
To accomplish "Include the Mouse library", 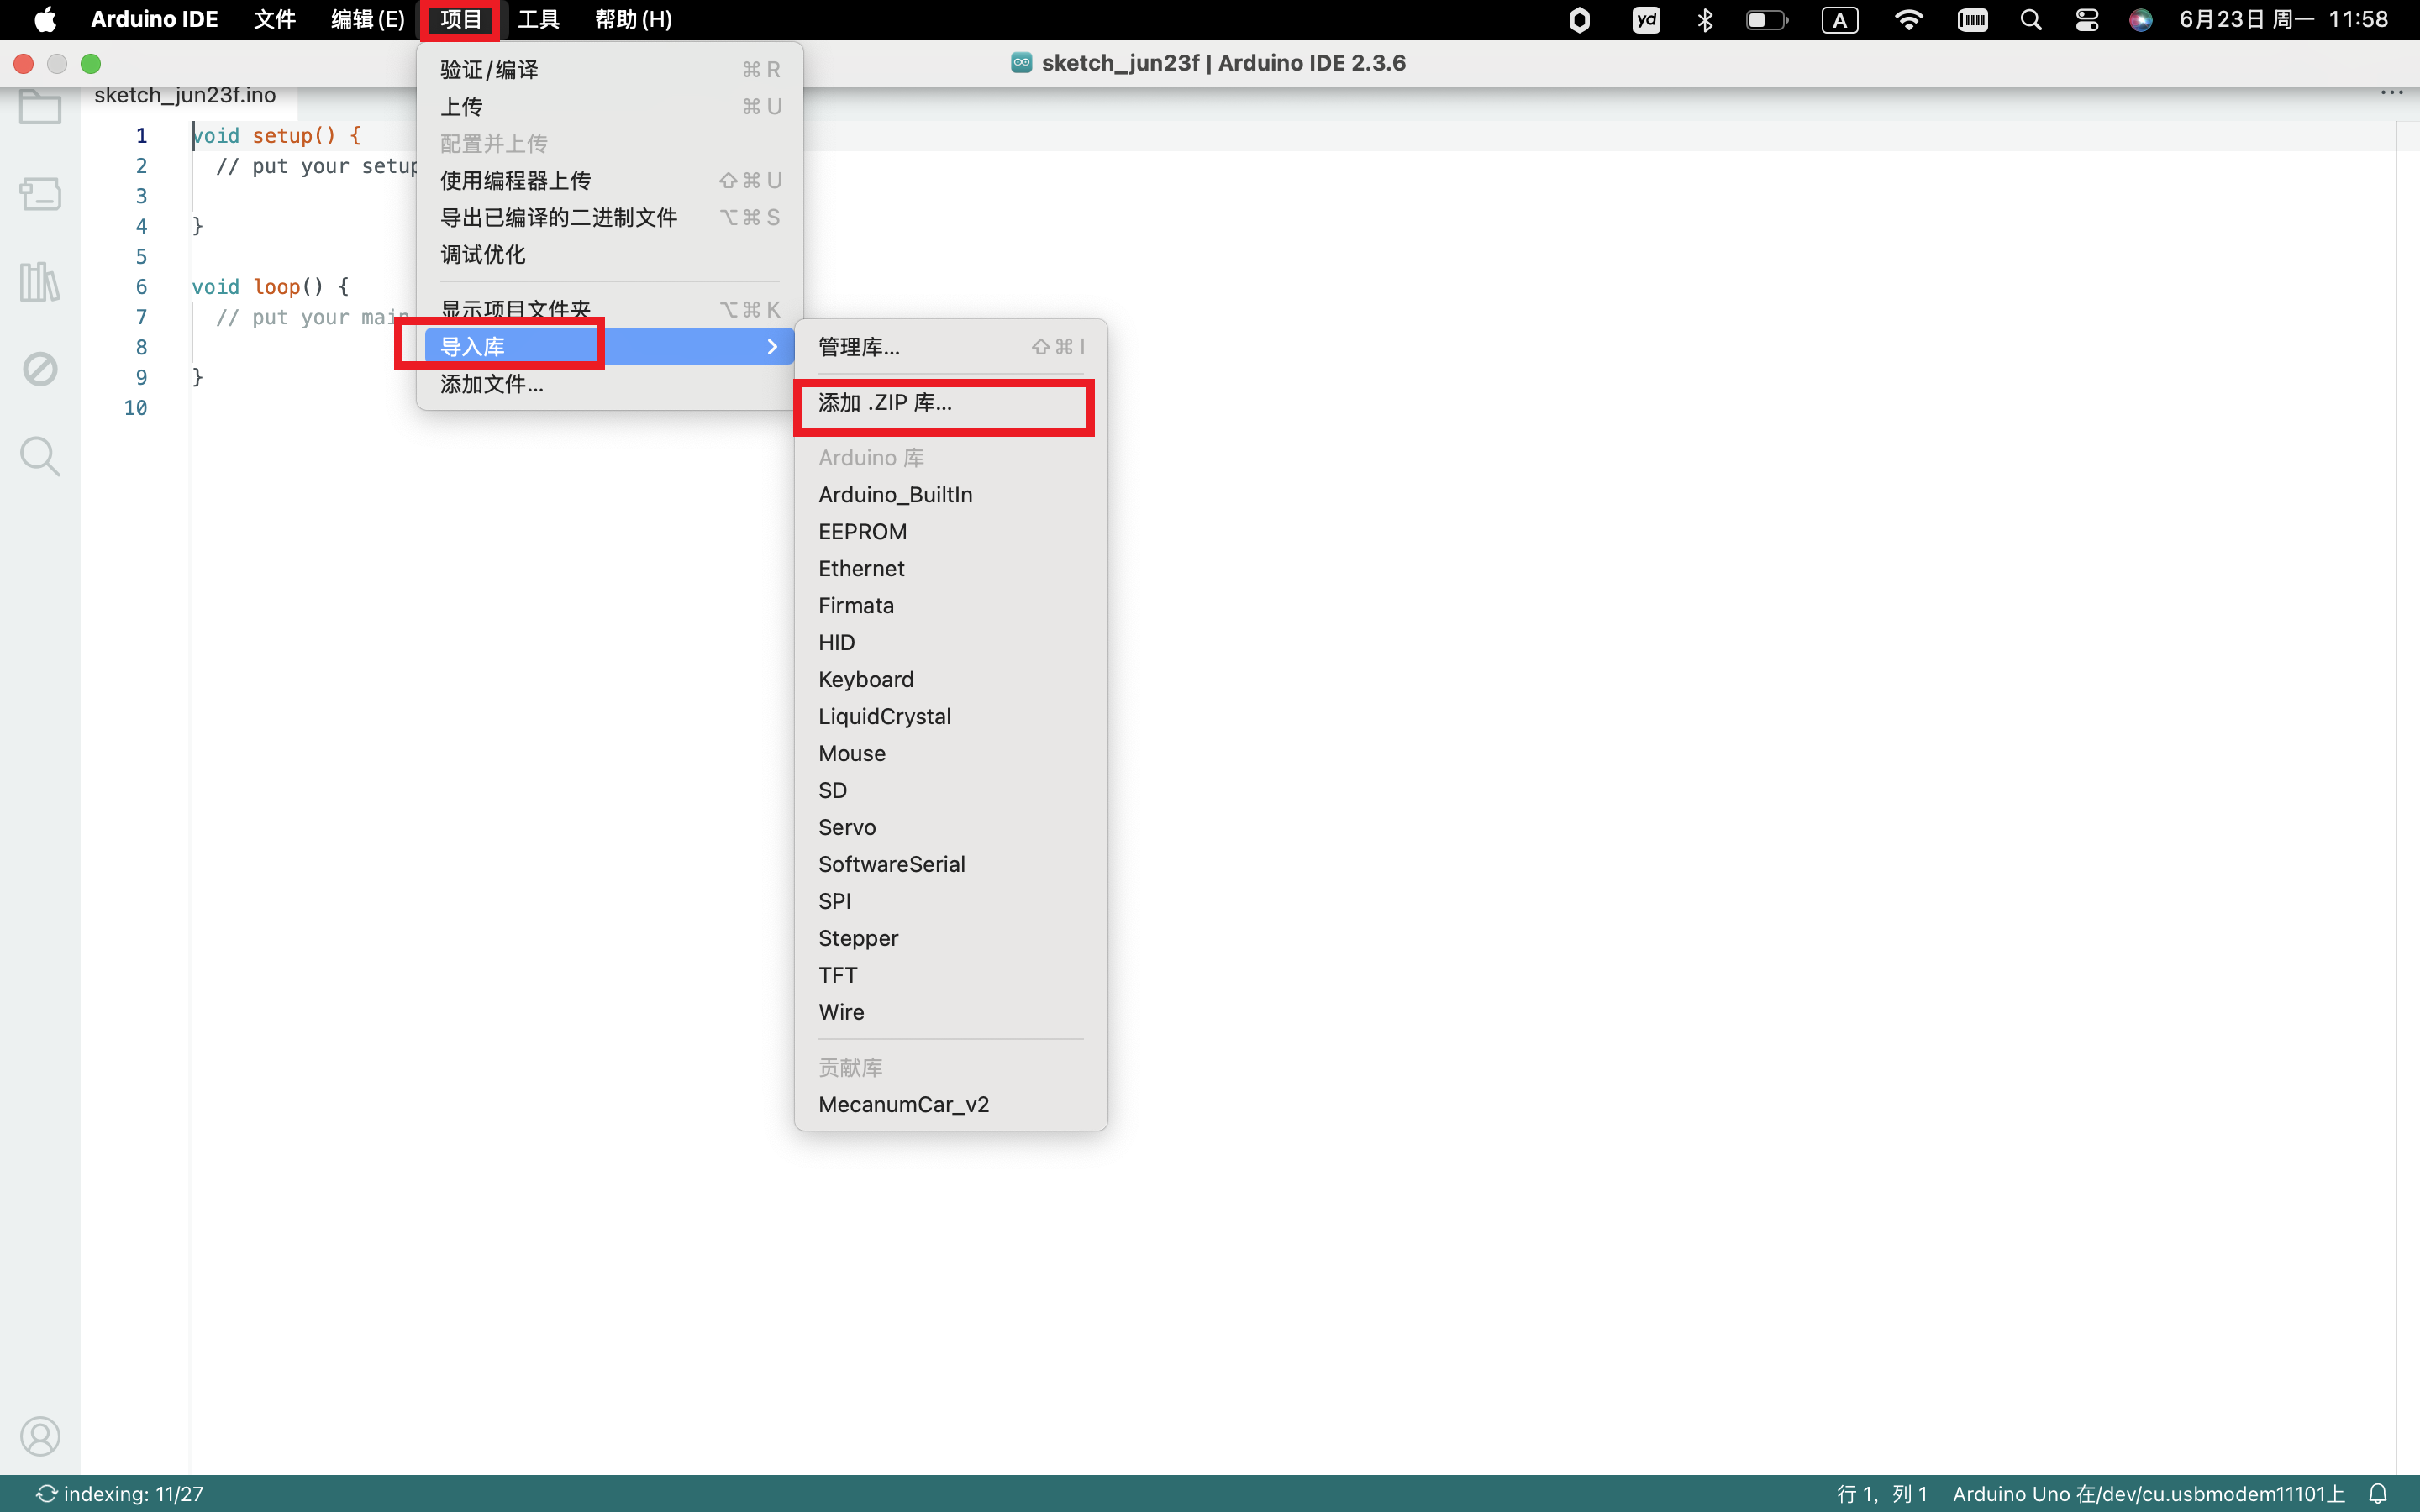I will [950, 753].
